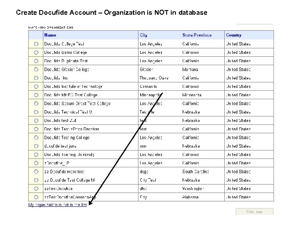The image size is (303, 227).
Task: Click the 'Camarillo' city cell
Action: pyautogui.click(x=148, y=87)
